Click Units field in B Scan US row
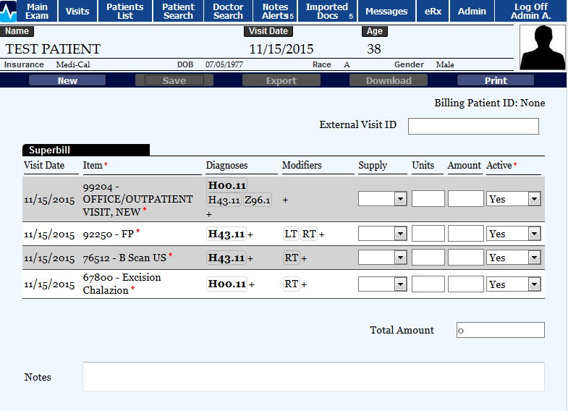 (x=428, y=258)
